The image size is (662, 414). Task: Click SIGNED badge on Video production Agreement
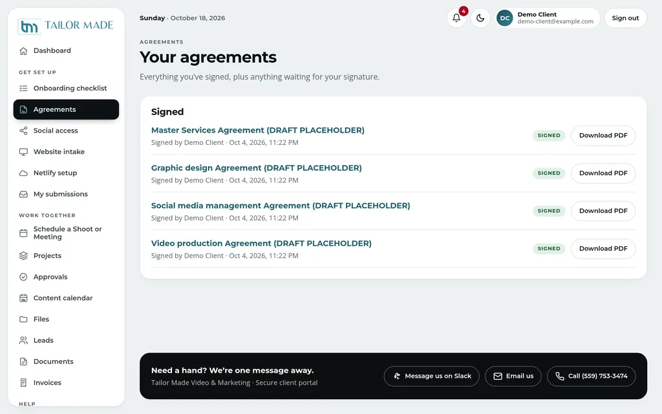click(x=549, y=248)
